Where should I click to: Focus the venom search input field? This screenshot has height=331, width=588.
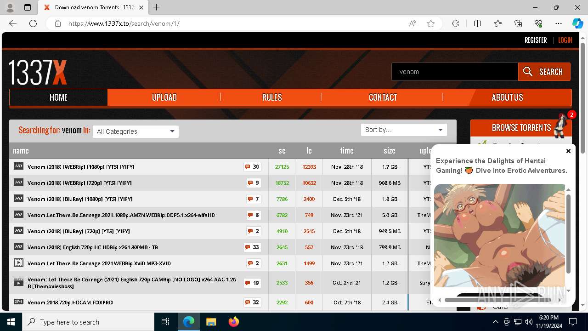[x=455, y=72]
